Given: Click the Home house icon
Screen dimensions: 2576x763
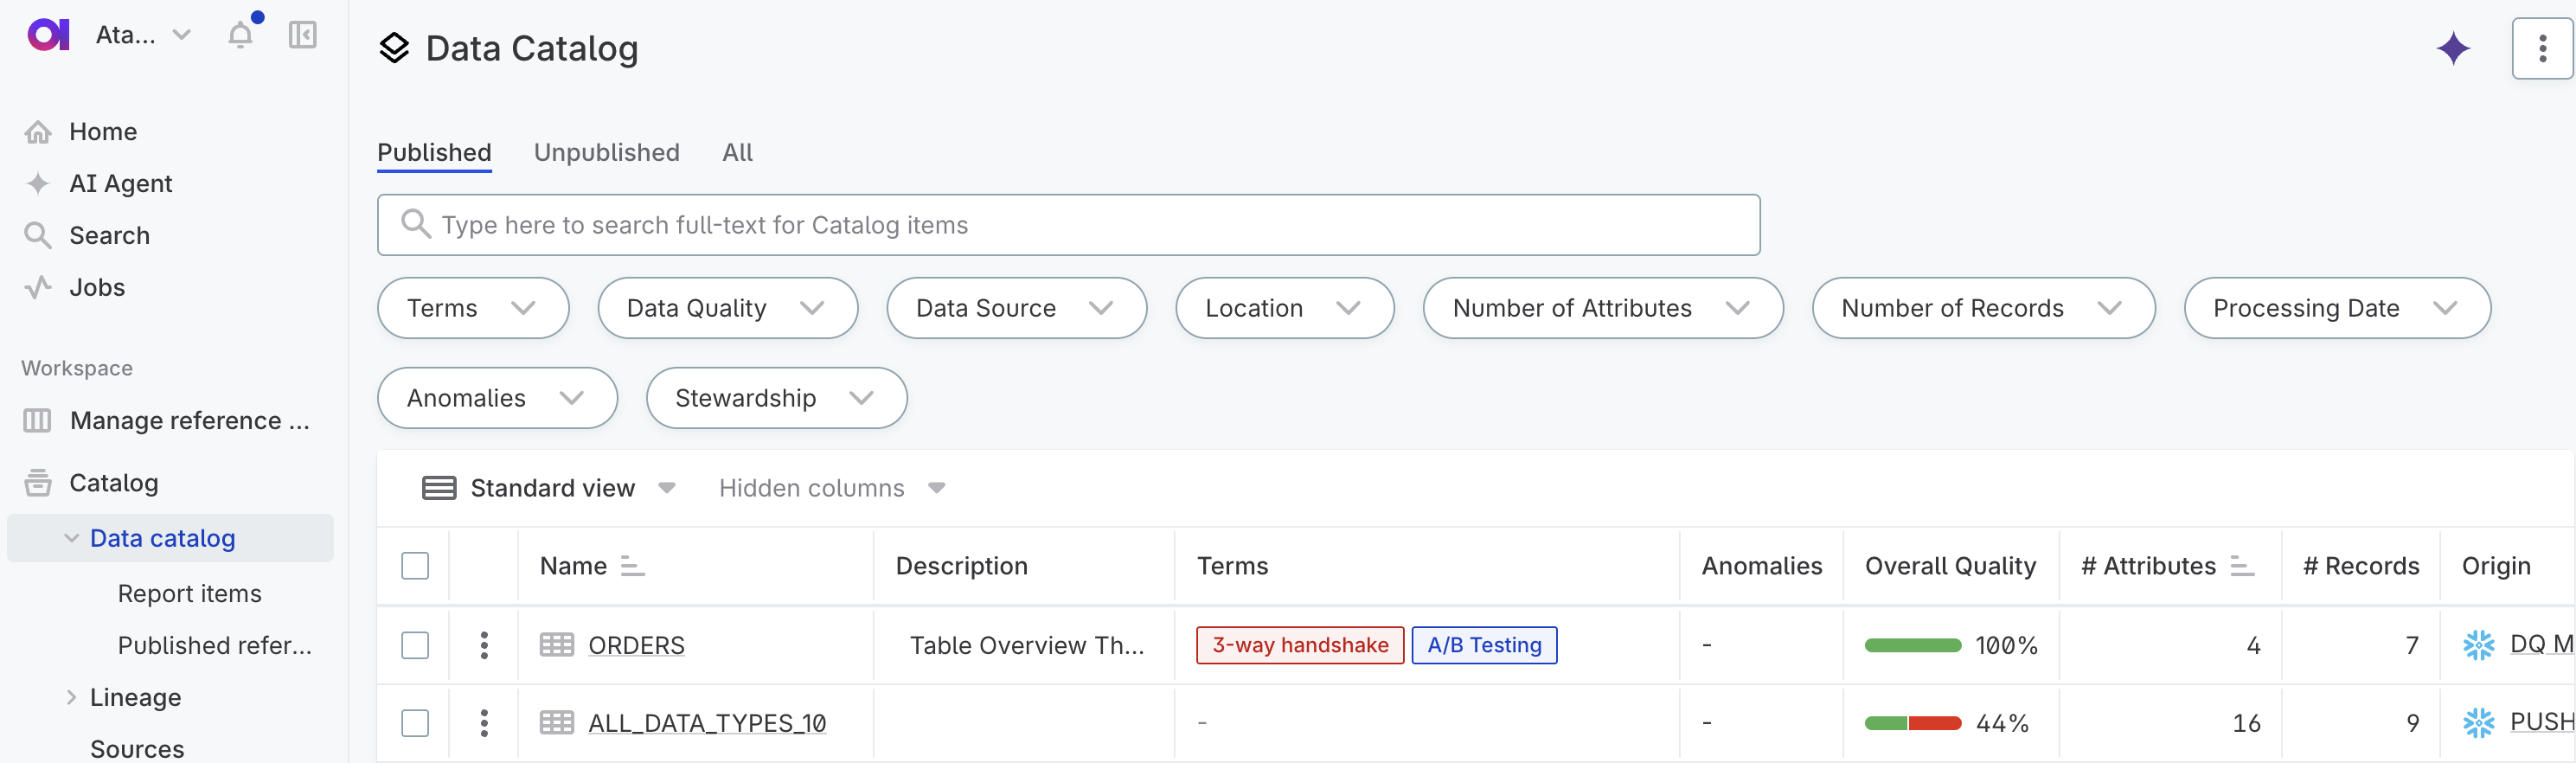Looking at the screenshot, I should click(x=38, y=132).
